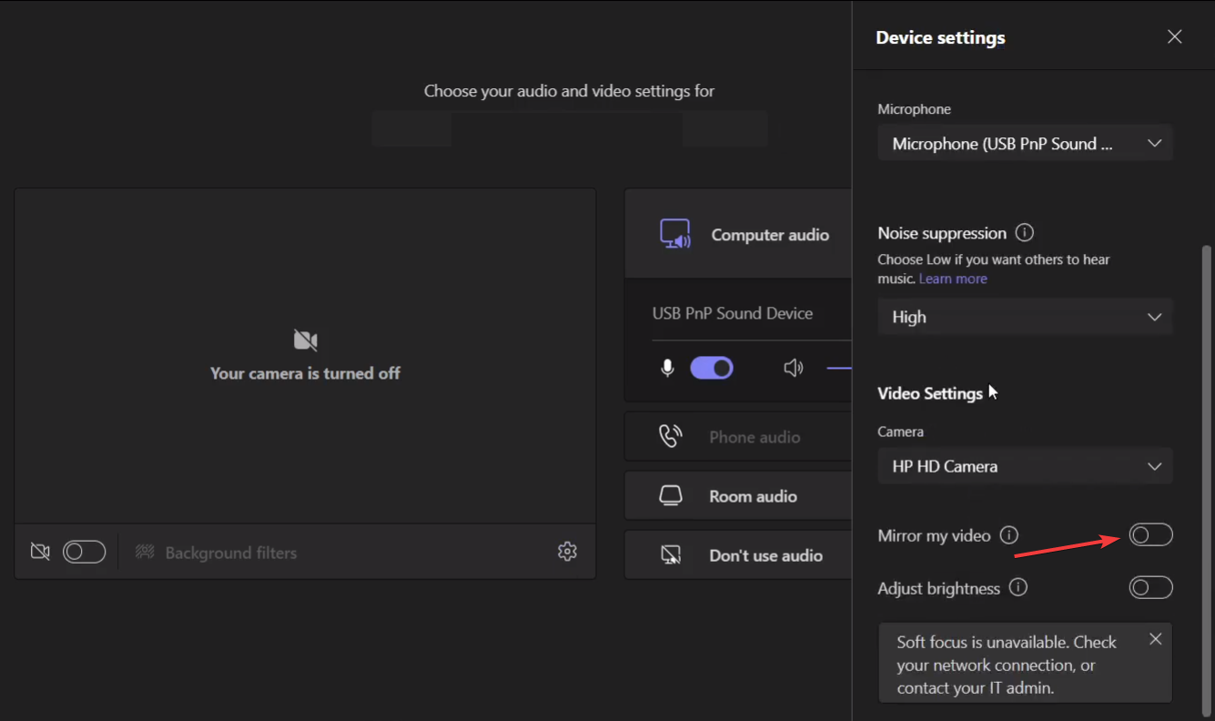Dismiss the Soft focus unavailable notice
The image size is (1215, 721).
1155,639
